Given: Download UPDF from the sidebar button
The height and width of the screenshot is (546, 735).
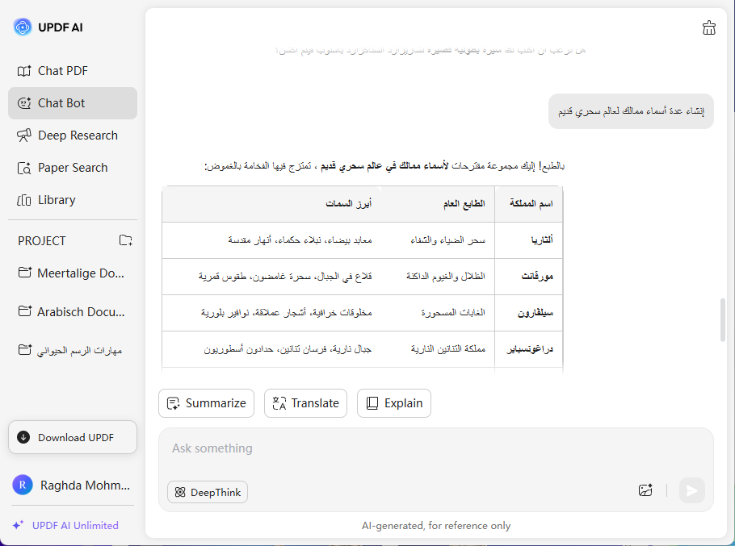Looking at the screenshot, I should [x=73, y=437].
